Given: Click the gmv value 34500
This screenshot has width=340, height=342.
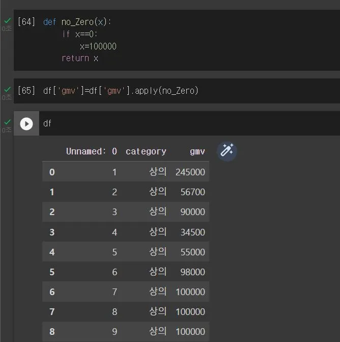Looking at the screenshot, I should 193,232.
